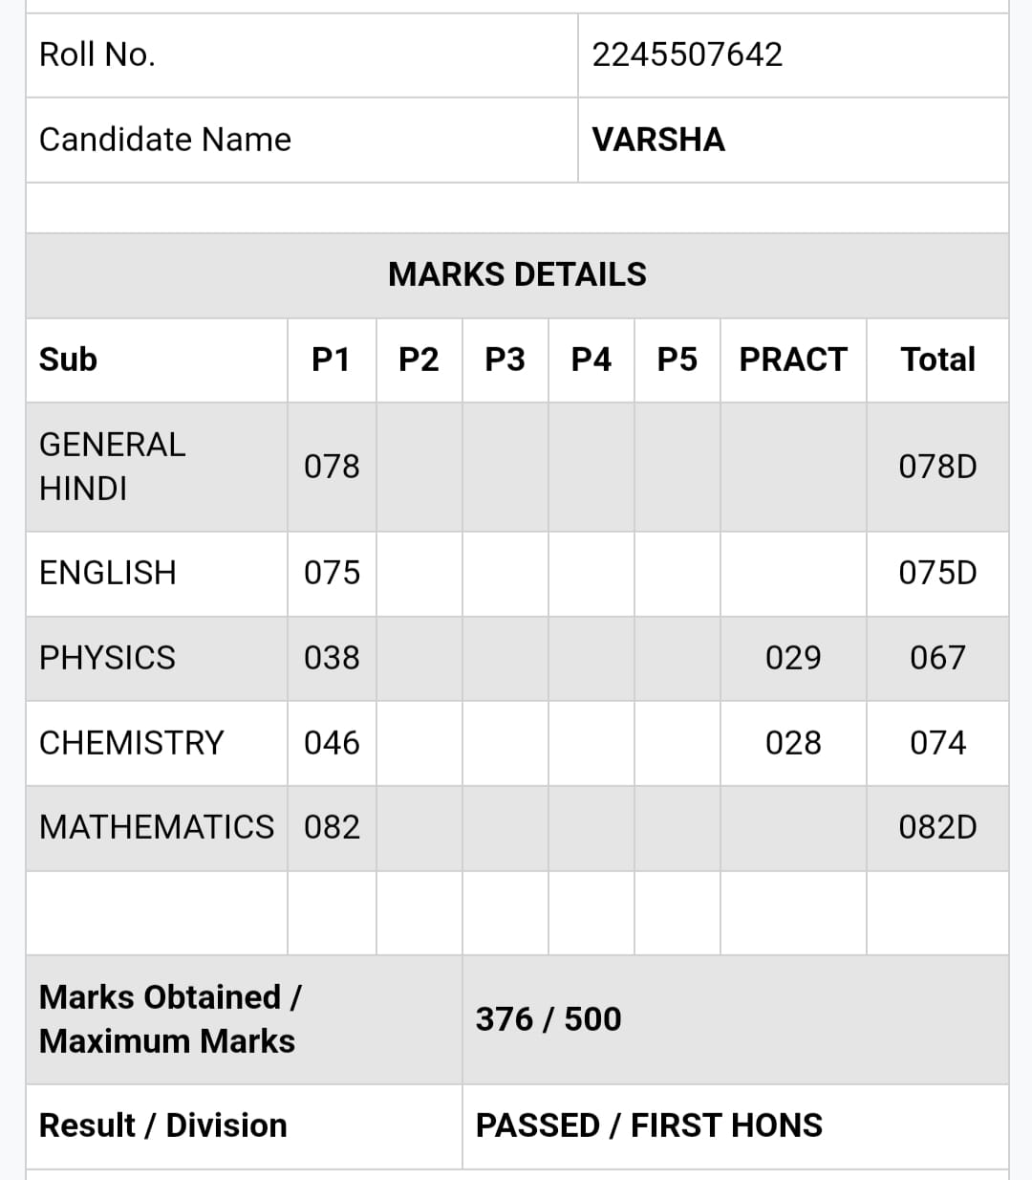Click the 376 / 500 marks value

[548, 1019]
